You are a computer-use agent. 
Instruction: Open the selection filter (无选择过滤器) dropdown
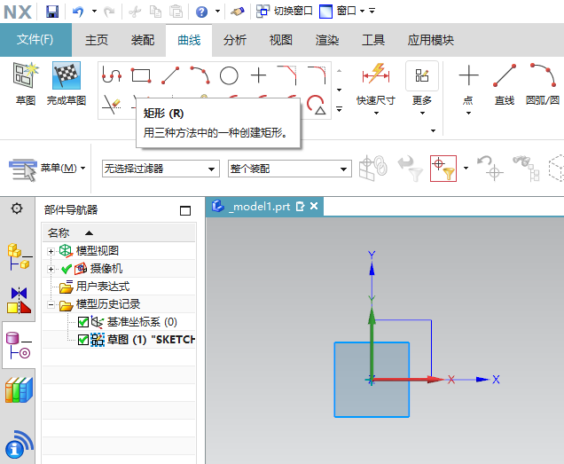click(161, 169)
